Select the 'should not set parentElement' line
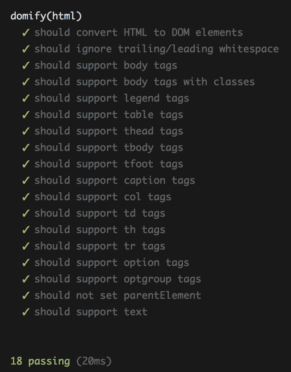Screen dimensions: 291x372 (118, 295)
